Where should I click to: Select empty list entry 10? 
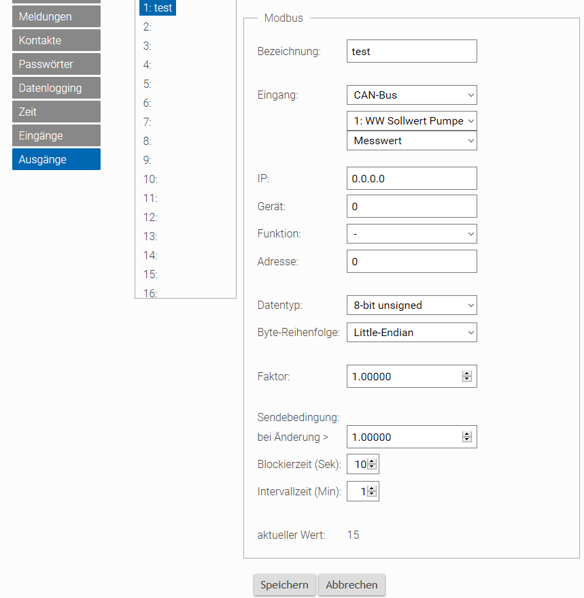[x=150, y=179]
